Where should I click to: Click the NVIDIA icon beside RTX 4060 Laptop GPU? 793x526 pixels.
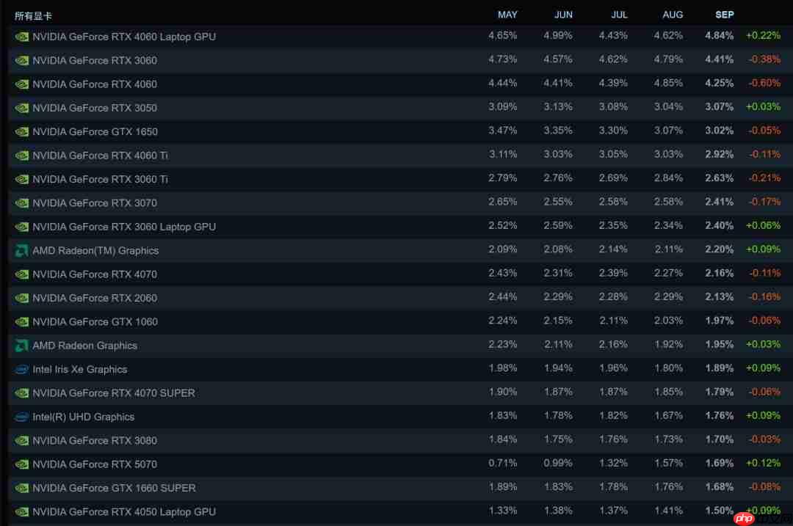(21, 36)
